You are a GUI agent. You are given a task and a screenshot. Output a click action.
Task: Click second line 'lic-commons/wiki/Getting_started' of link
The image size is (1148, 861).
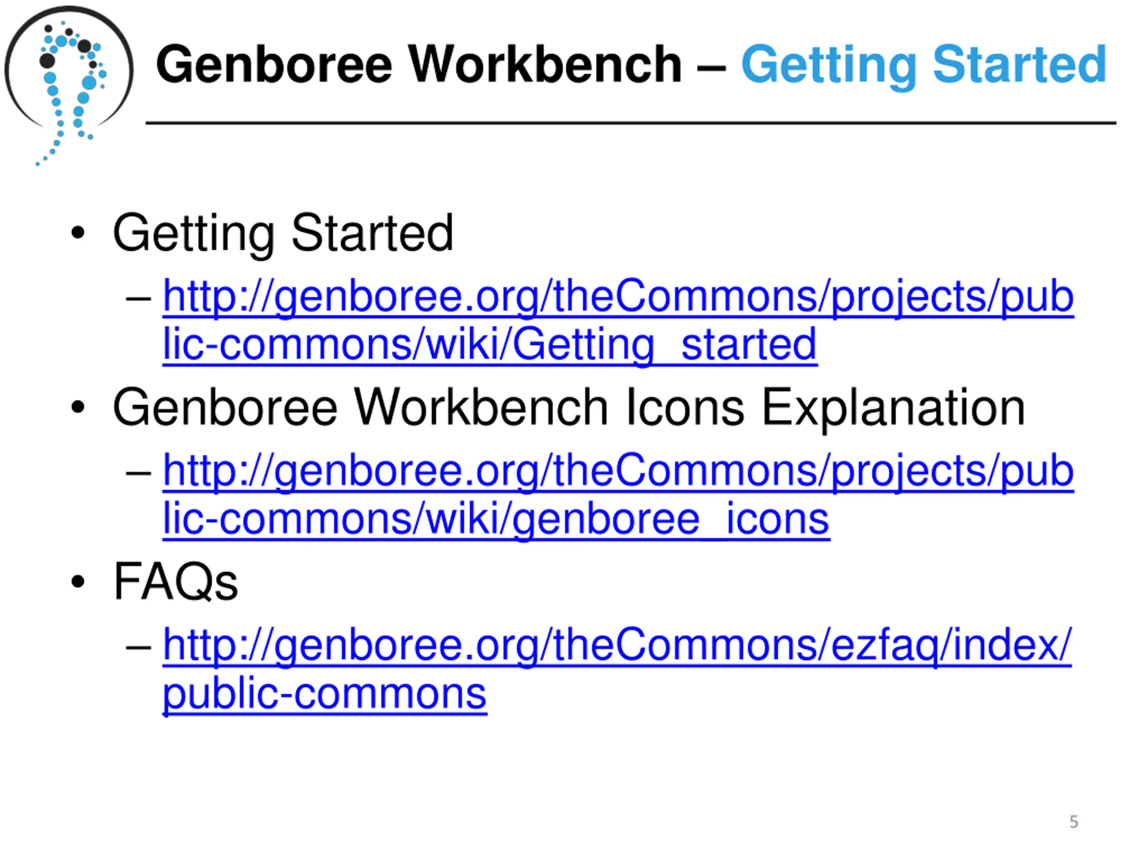point(490,344)
